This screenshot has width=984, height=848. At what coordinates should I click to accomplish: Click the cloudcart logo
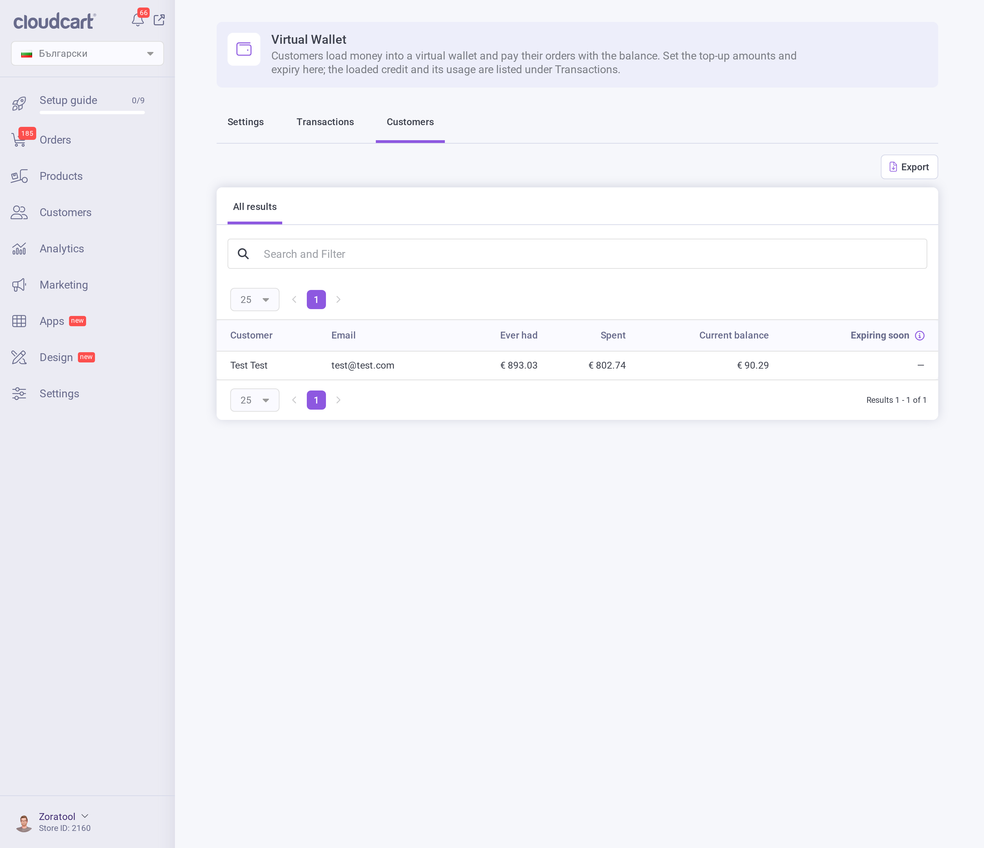pyautogui.click(x=55, y=21)
